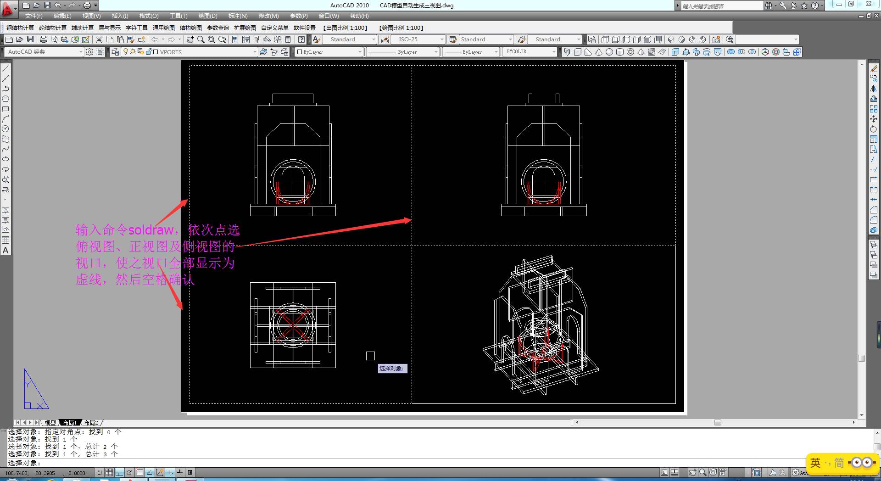The image size is (881, 481).
Task: Select the Circle draw tool
Action: tap(6, 129)
